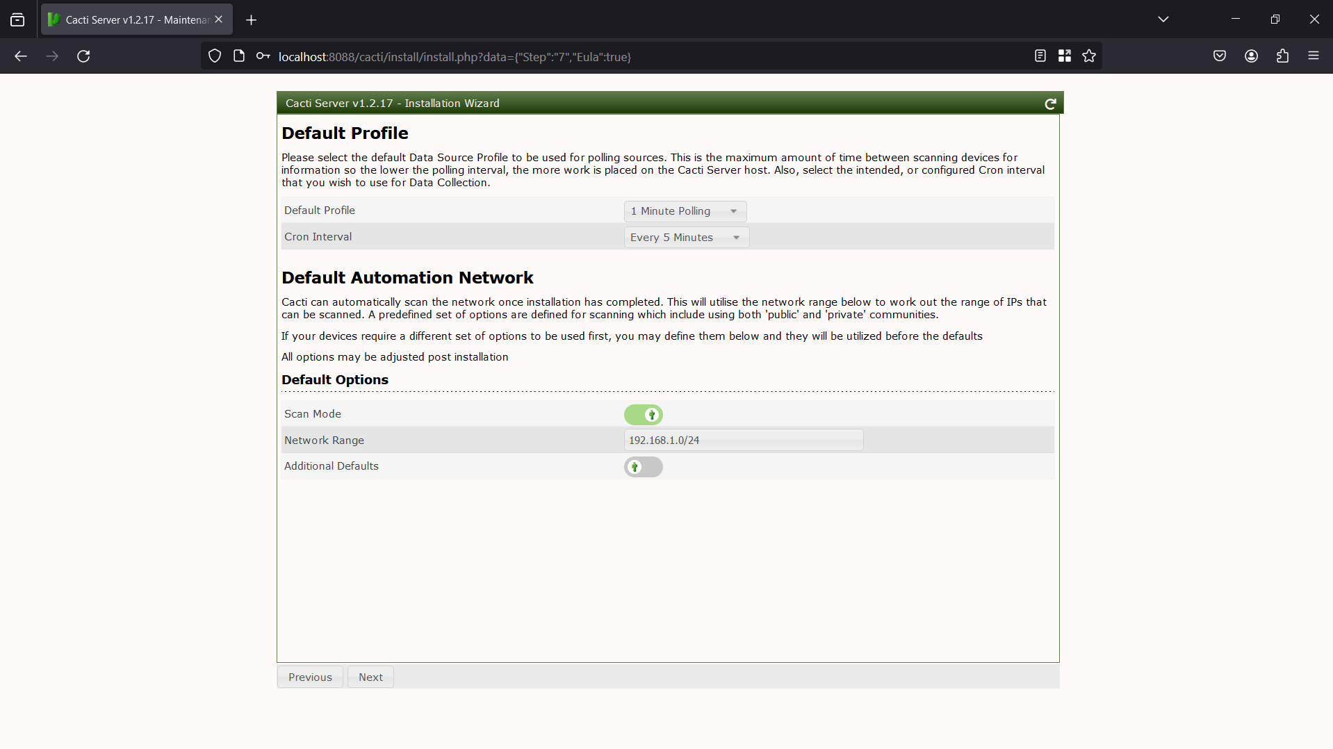The width and height of the screenshot is (1333, 749).
Task: Enable the Additional Defaults switch
Action: click(x=644, y=467)
